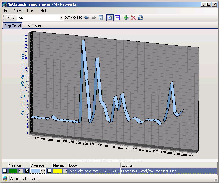Enable the Maximum series checkbox

(x=49, y=171)
